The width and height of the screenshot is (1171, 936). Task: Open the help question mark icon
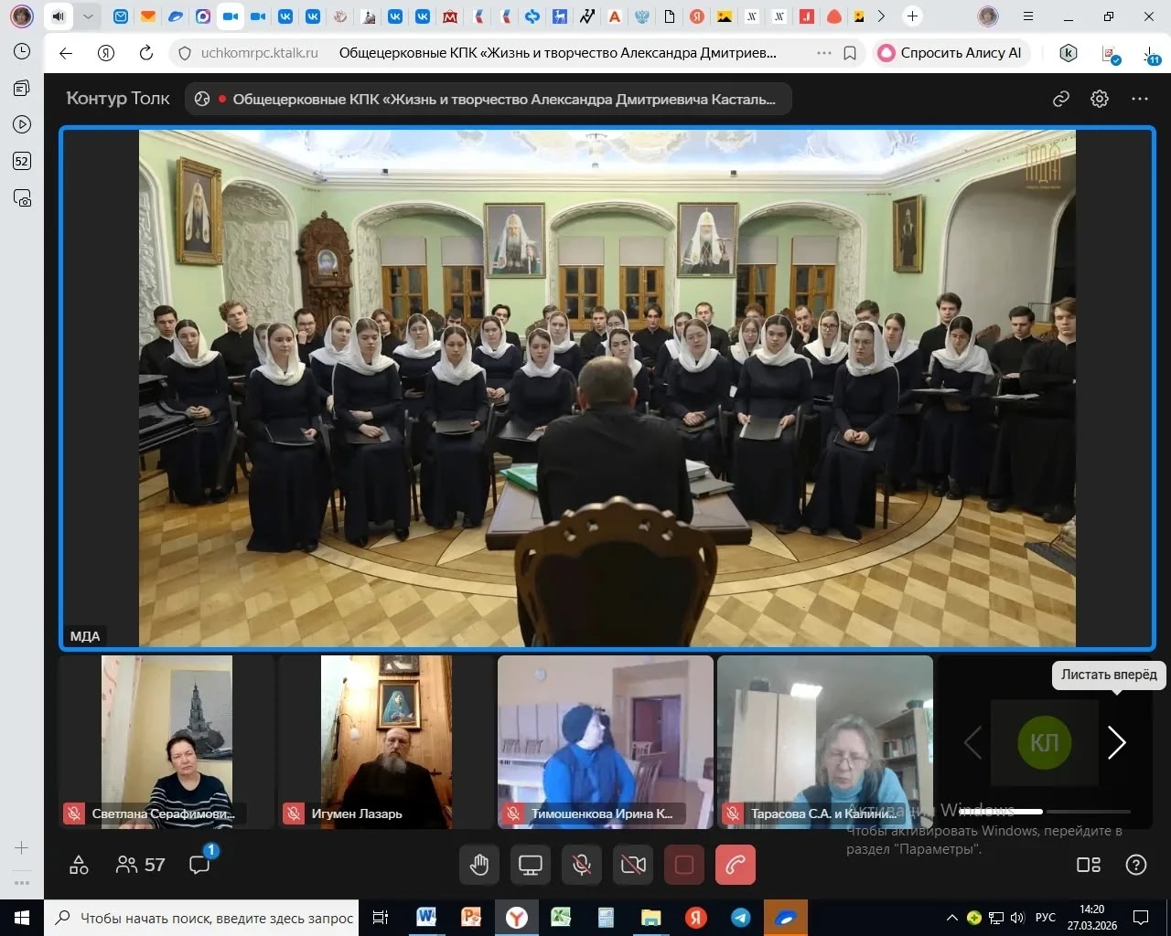coord(1135,865)
